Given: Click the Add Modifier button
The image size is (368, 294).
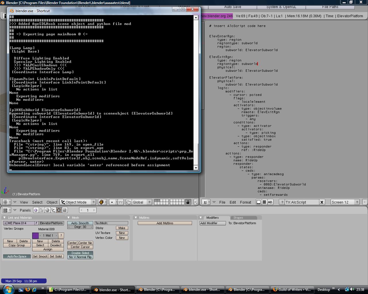Looking at the screenshot, I should (213, 223).
